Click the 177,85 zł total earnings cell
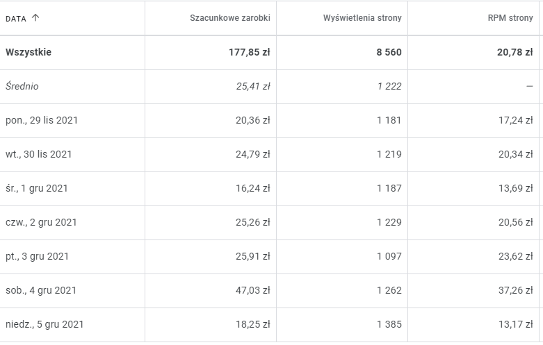543x345 pixels. [x=249, y=52]
